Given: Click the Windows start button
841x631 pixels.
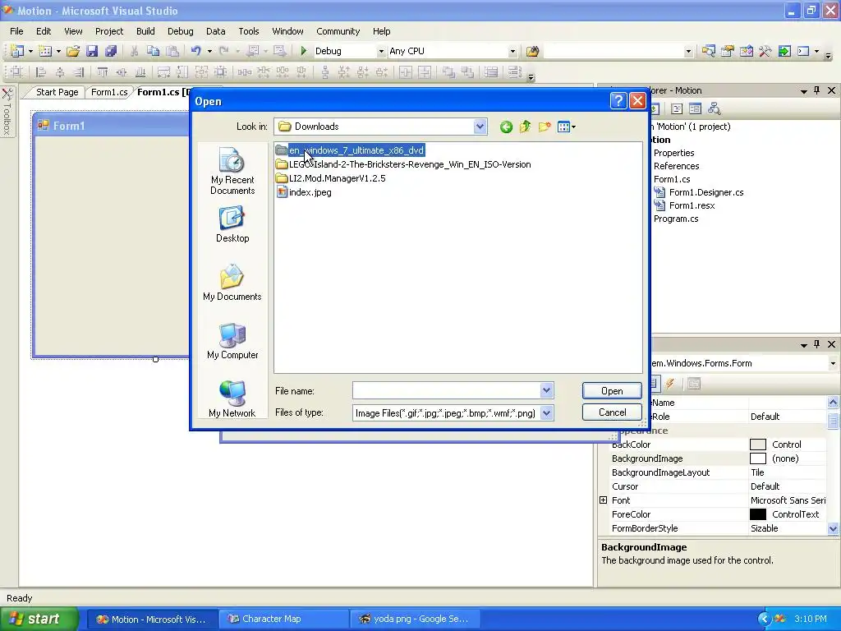Looking at the screenshot, I should coord(39,619).
